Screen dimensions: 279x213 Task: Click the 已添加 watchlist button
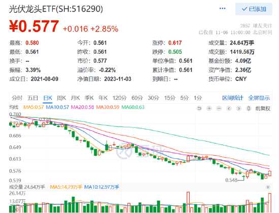(x=254, y=9)
